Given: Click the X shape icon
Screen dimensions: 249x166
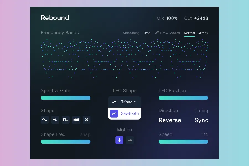Looking at the screenshot, I should tap(87, 120).
